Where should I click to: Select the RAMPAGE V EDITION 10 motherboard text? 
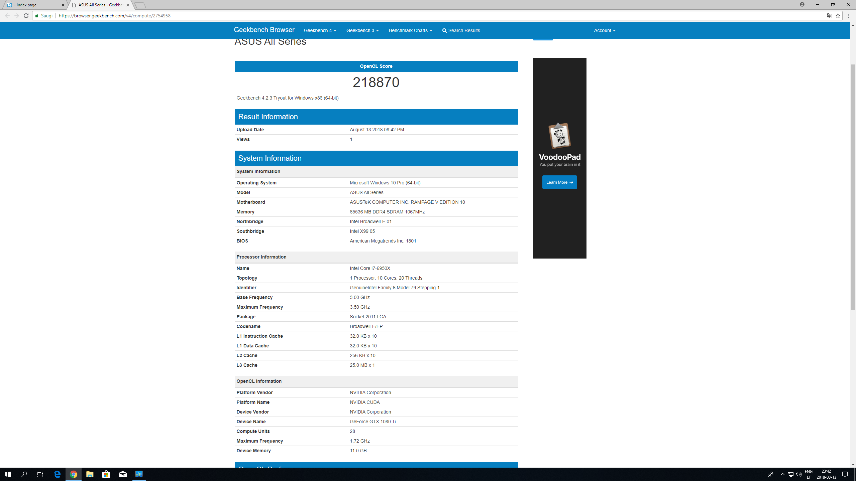point(438,202)
